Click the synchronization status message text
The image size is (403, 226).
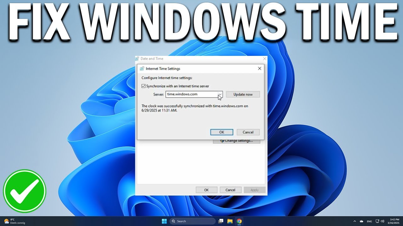point(195,108)
